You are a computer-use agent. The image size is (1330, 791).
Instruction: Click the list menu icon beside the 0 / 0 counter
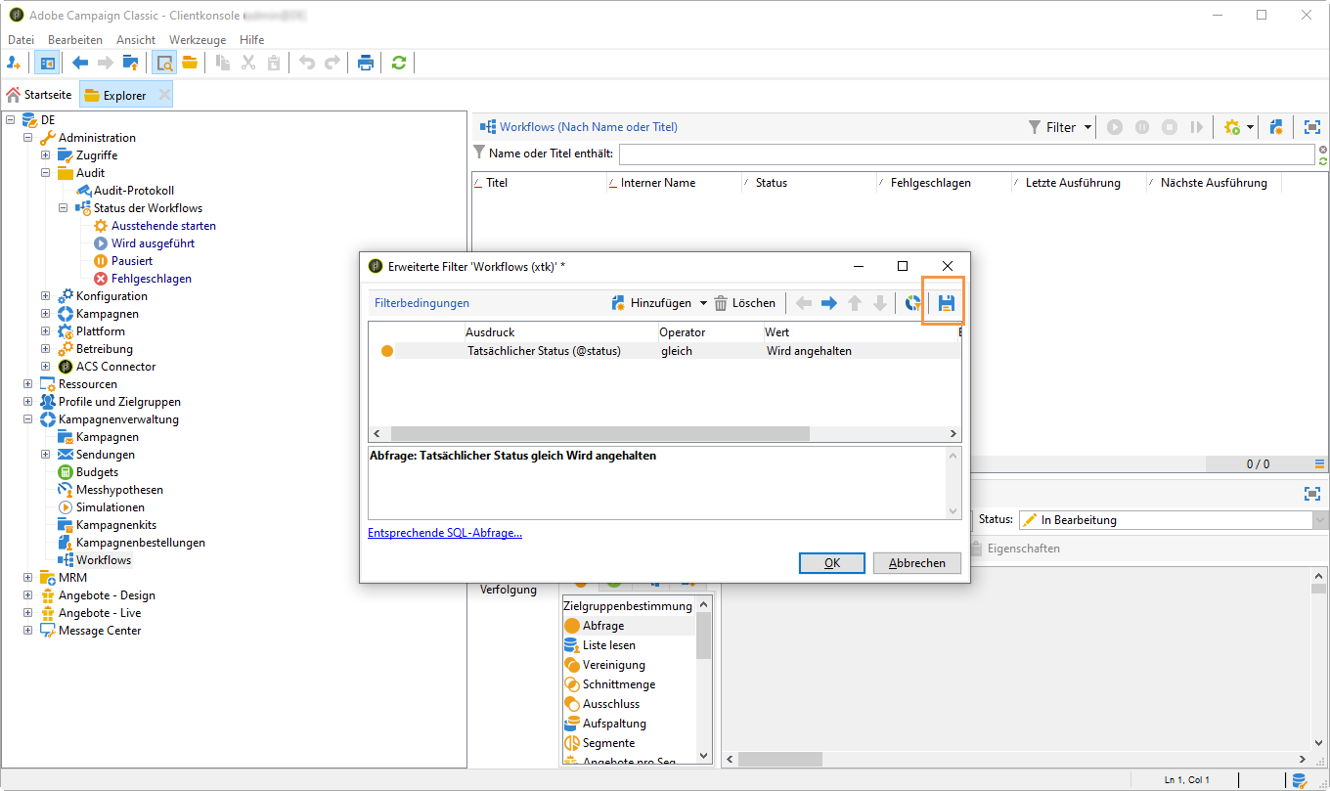point(1320,464)
